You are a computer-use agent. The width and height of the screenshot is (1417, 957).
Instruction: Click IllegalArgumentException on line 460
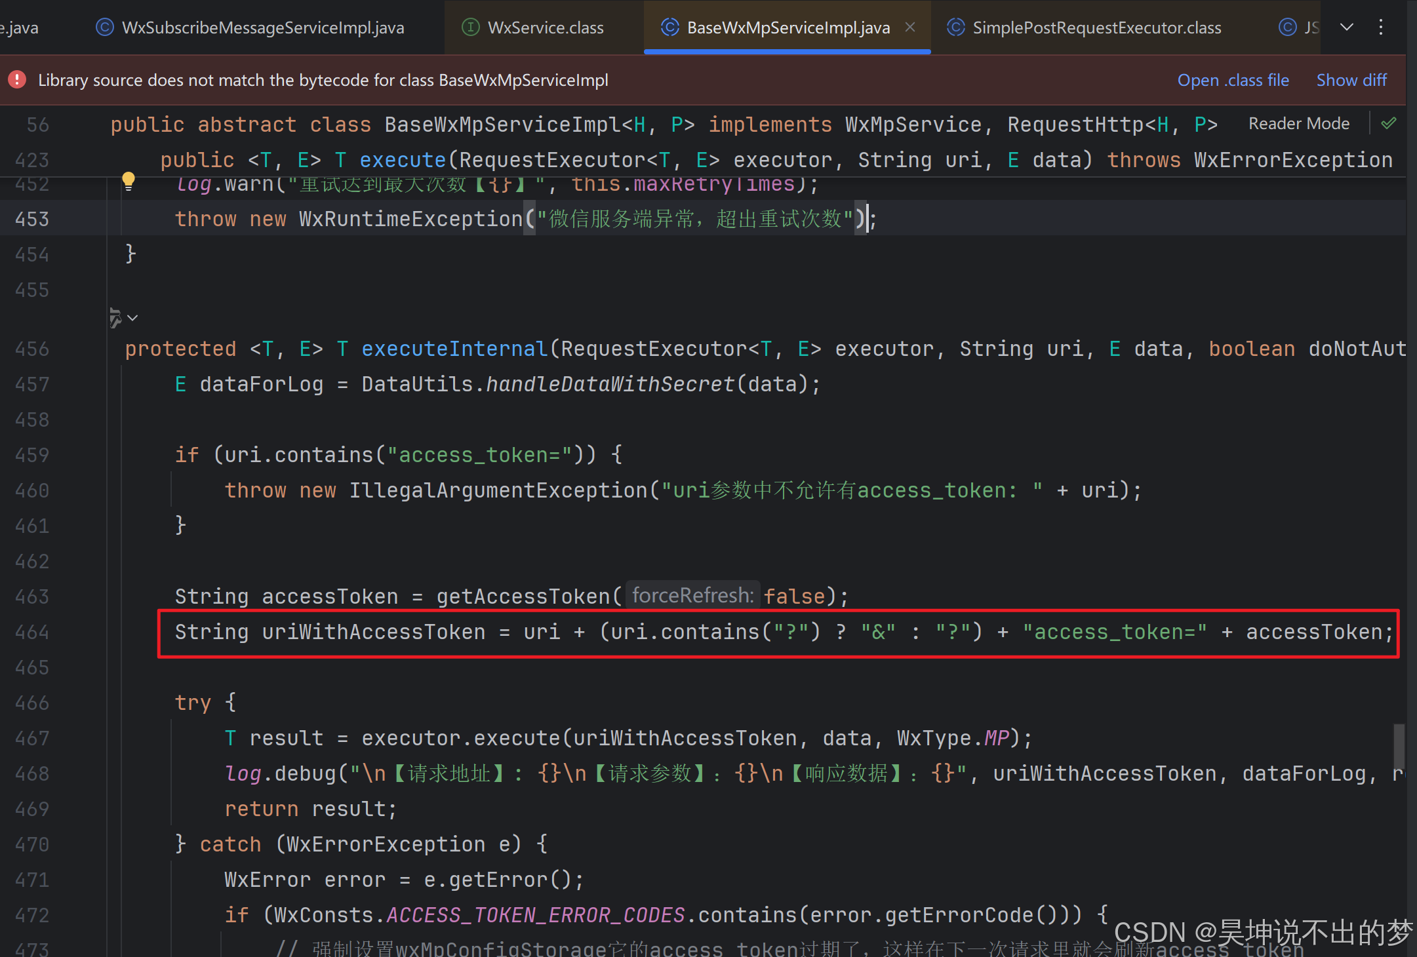tap(498, 490)
